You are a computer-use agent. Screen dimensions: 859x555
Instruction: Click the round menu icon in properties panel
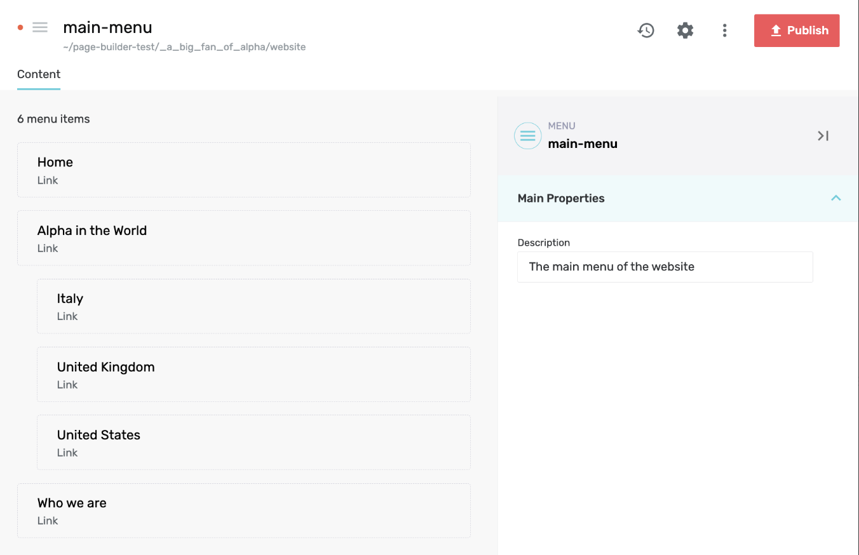click(x=527, y=136)
